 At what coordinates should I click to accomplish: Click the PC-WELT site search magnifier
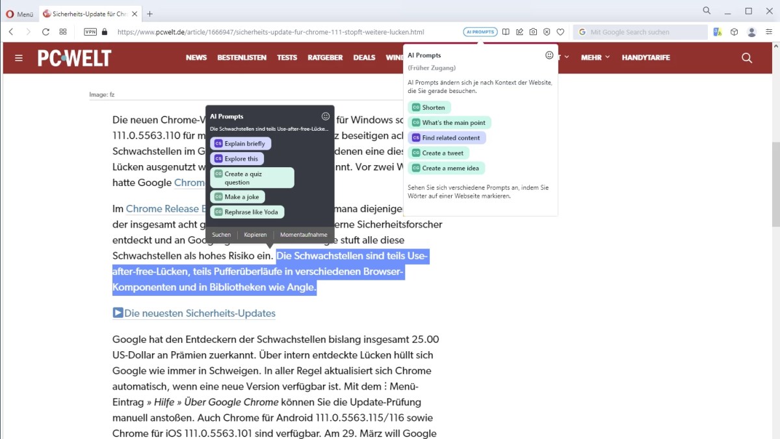tap(747, 58)
